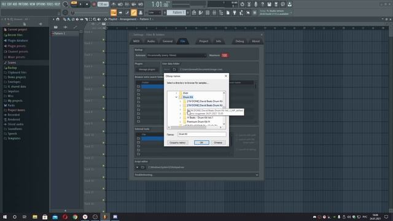Mute Track 2 with its green dot
The image size is (393, 221).
coord(103,51)
